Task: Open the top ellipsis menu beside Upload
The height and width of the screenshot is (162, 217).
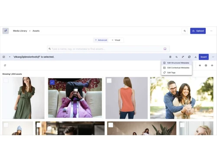Action: click(211, 31)
